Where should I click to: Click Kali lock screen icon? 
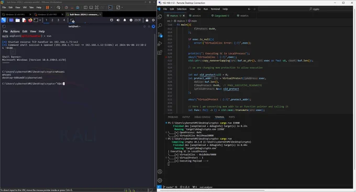point(147,20)
